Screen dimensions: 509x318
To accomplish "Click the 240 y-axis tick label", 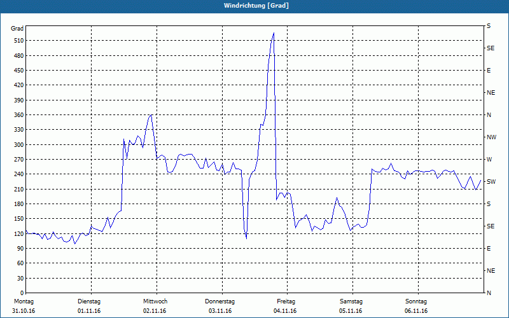I will coord(19,174).
